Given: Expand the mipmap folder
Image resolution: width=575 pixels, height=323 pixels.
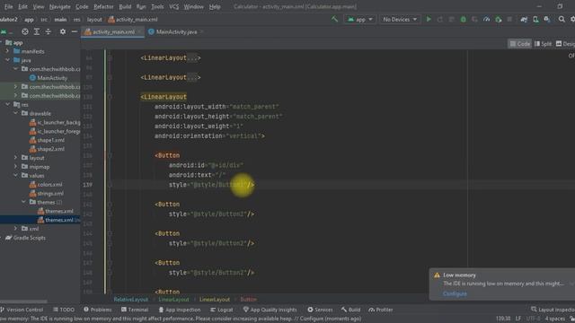Looking at the screenshot, I should coord(16,167).
